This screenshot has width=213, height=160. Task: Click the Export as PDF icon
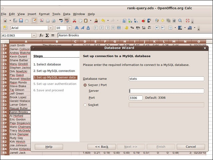click(42, 21)
